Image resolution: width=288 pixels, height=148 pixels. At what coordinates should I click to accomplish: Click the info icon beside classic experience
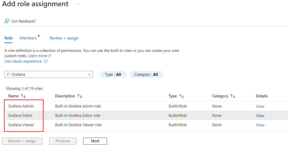tap(46, 62)
